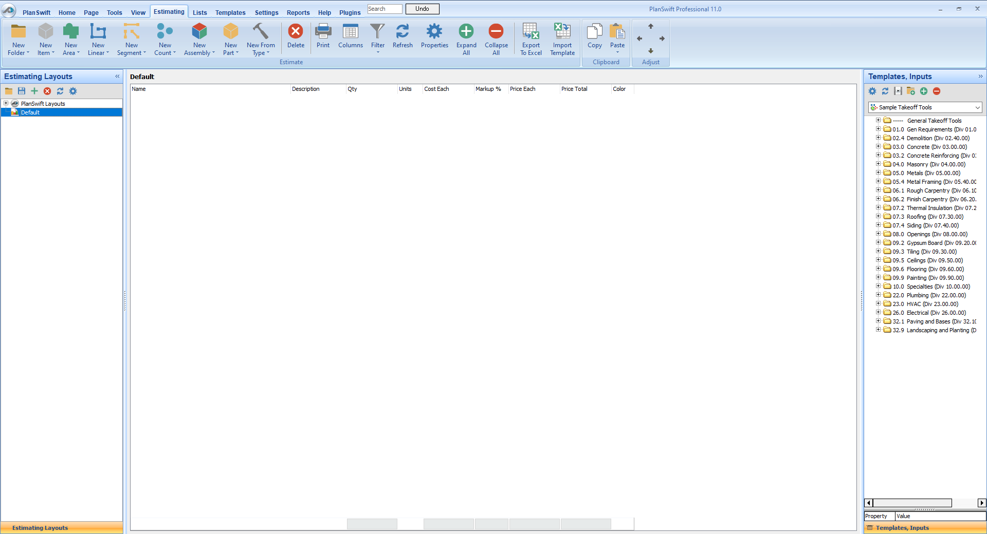Open the Plugins ribbon tab
Image resolution: width=987 pixels, height=534 pixels.
(350, 12)
